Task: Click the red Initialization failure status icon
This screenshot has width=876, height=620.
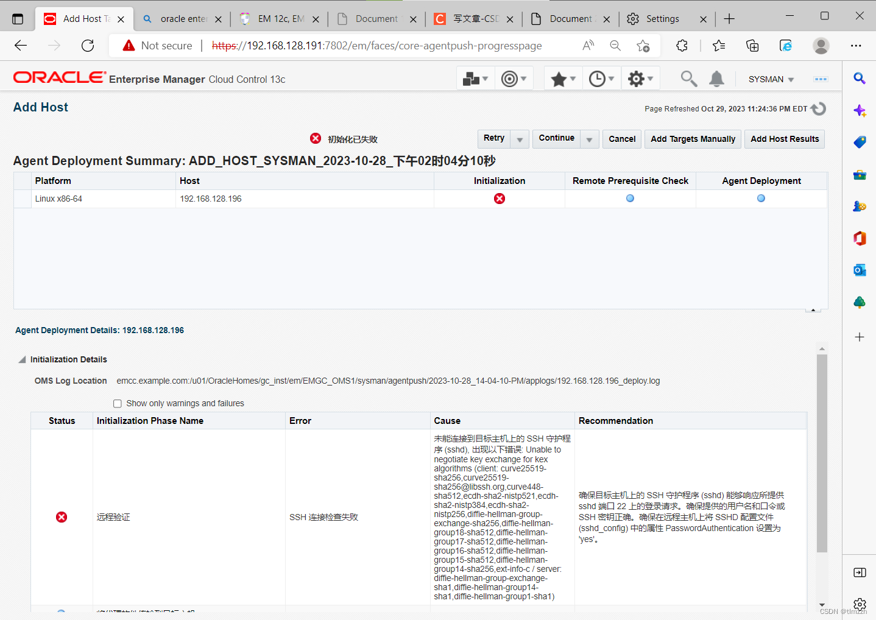Action: coord(500,198)
